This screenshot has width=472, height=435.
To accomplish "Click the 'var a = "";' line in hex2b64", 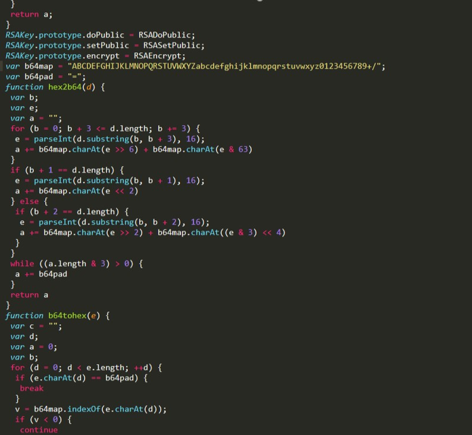I will (36, 118).
